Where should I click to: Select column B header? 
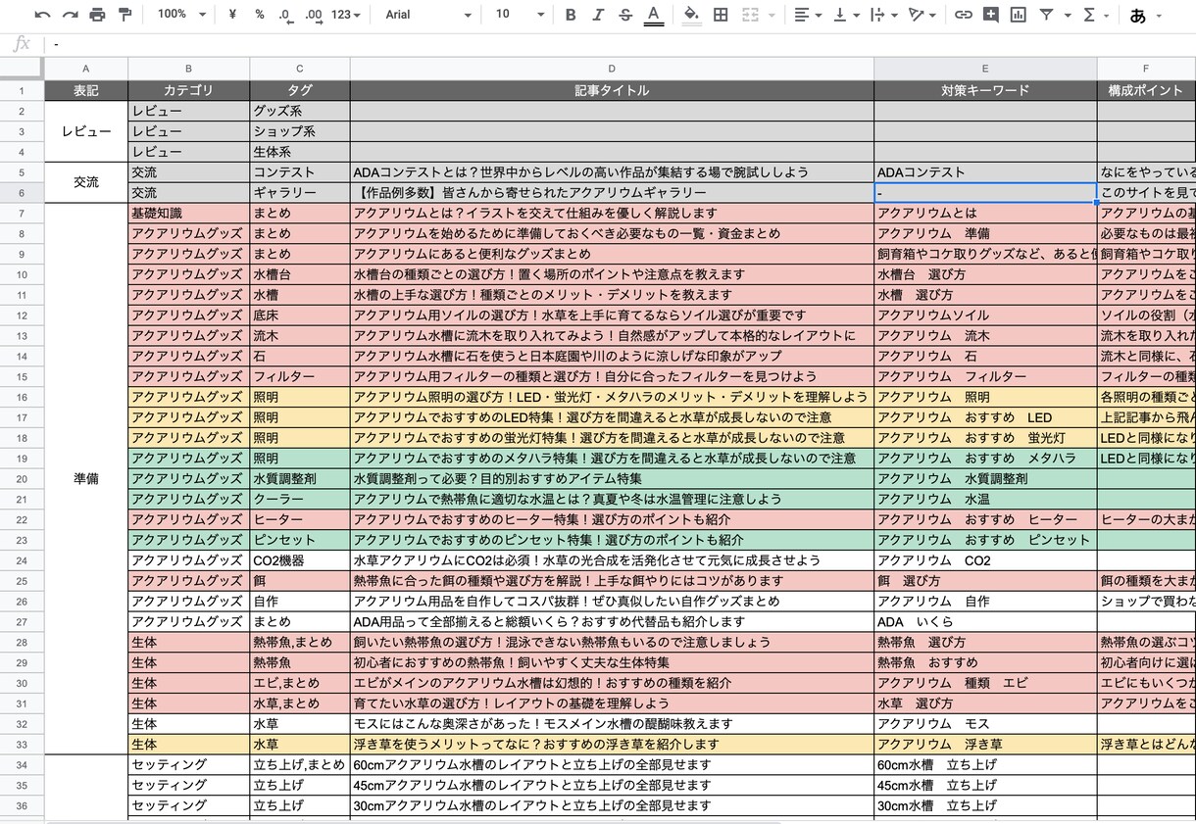tap(188, 69)
